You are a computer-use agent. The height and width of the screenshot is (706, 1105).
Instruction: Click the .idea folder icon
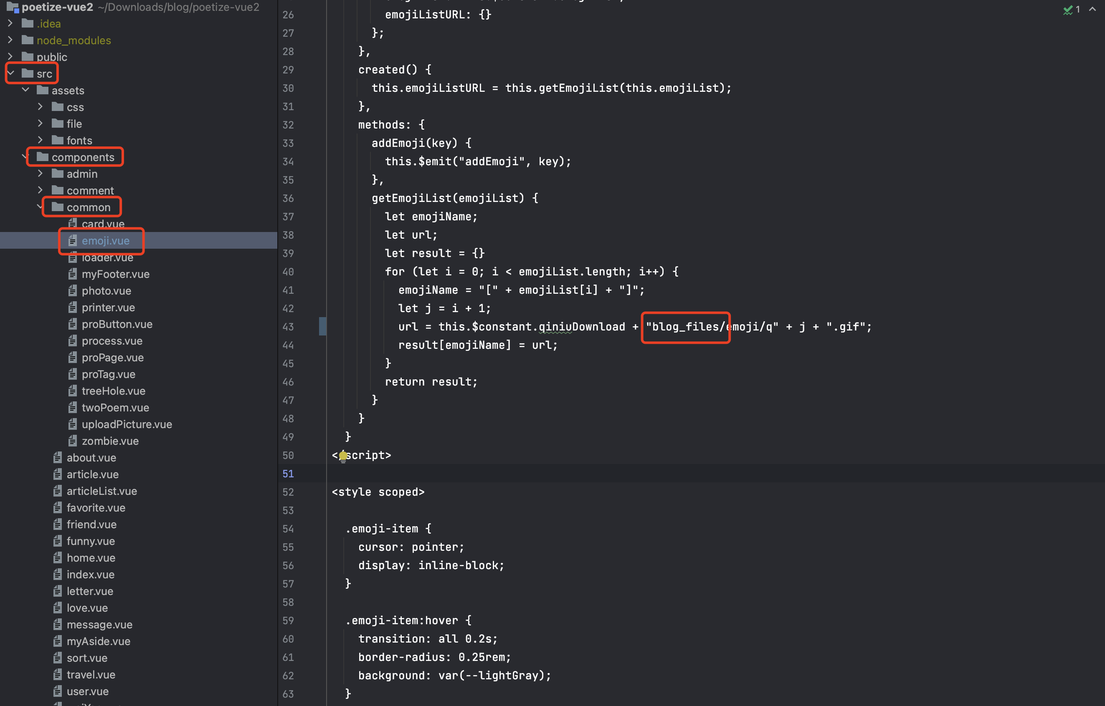pyautogui.click(x=28, y=23)
